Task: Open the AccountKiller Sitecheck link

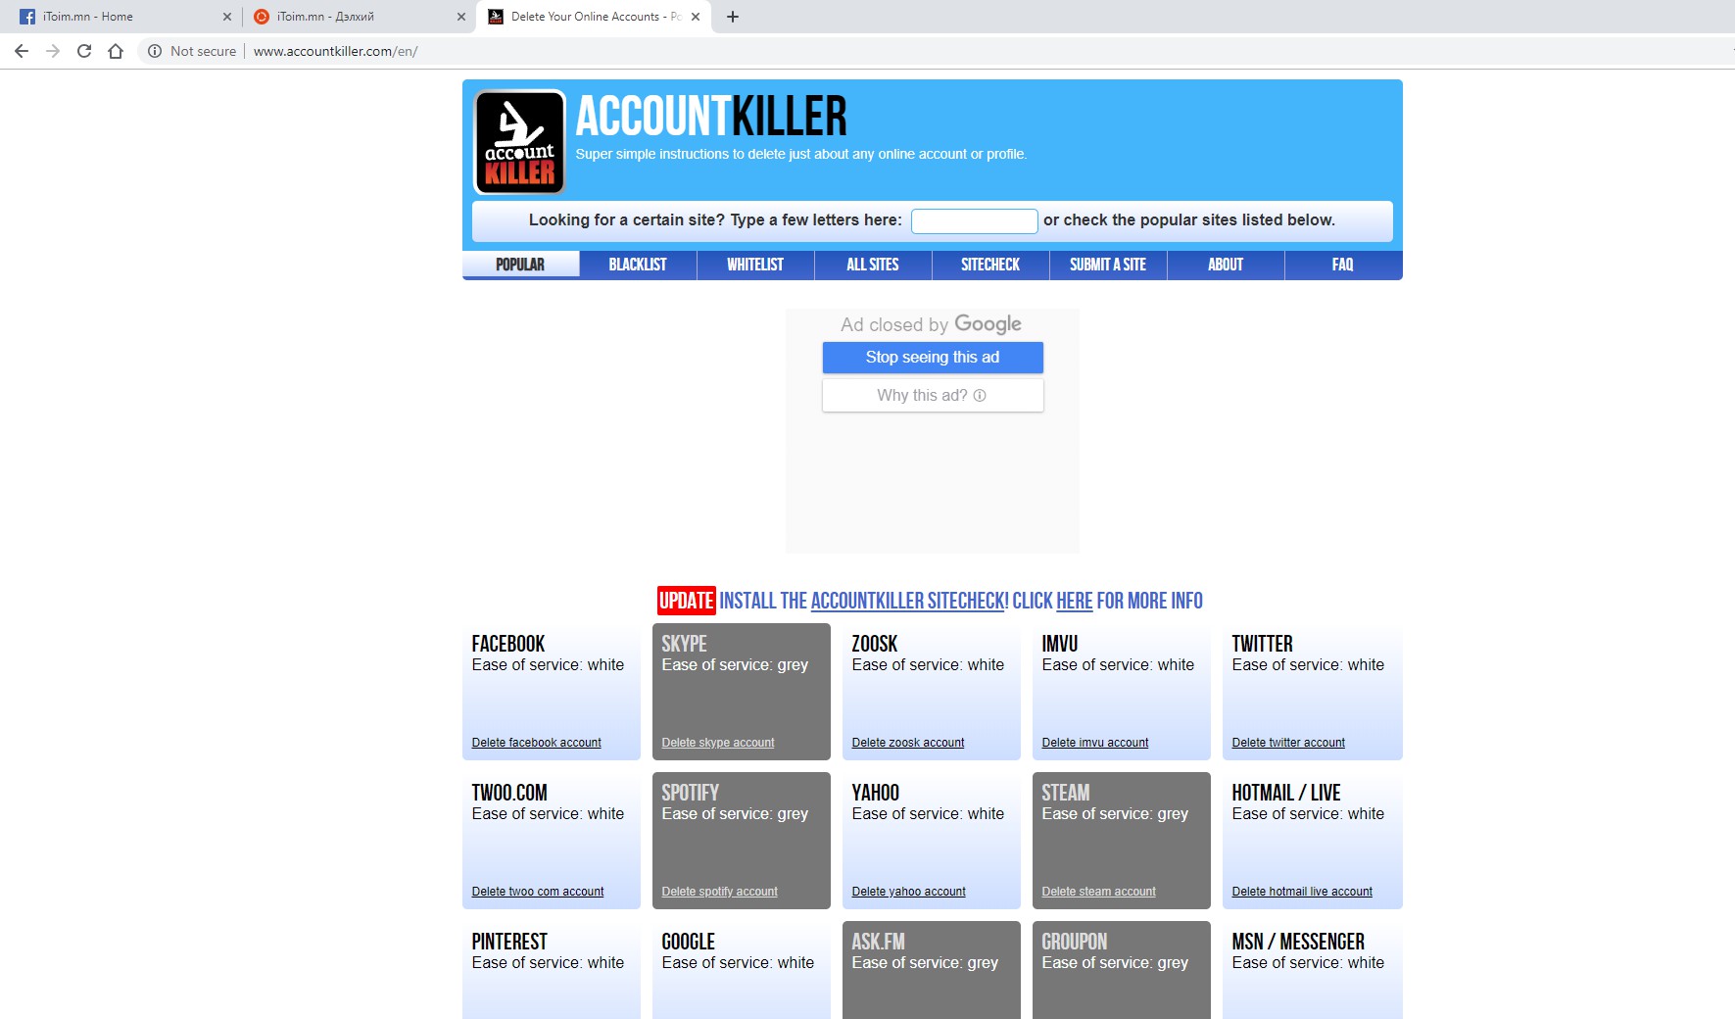Action: [x=908, y=601]
